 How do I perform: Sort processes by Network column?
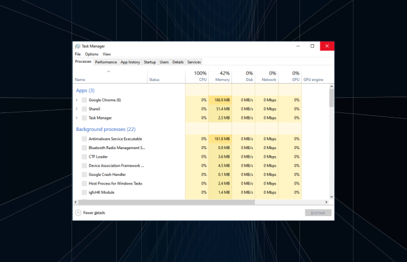coord(266,76)
